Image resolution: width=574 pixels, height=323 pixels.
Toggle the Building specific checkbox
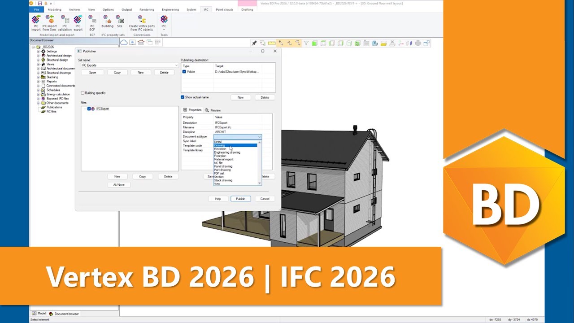83,93
